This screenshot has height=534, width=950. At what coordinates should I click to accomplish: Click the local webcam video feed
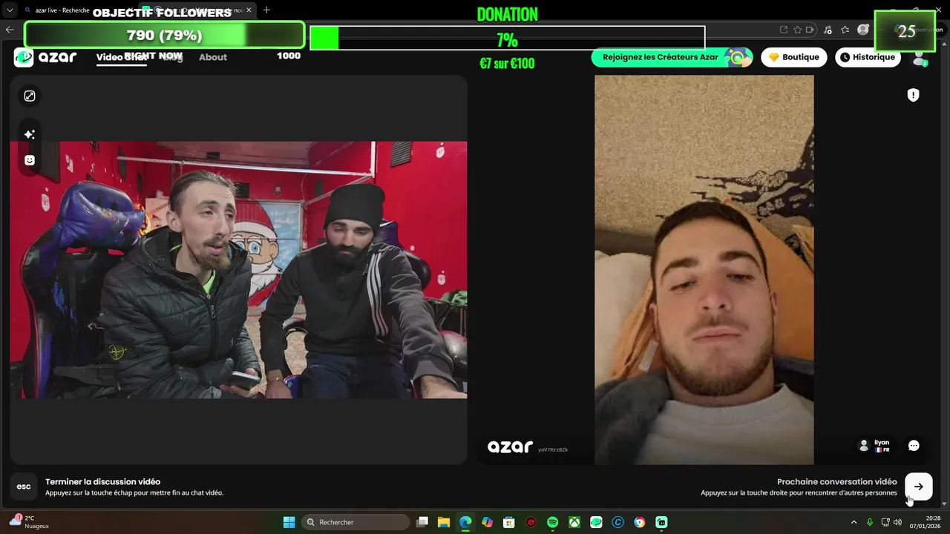238,270
